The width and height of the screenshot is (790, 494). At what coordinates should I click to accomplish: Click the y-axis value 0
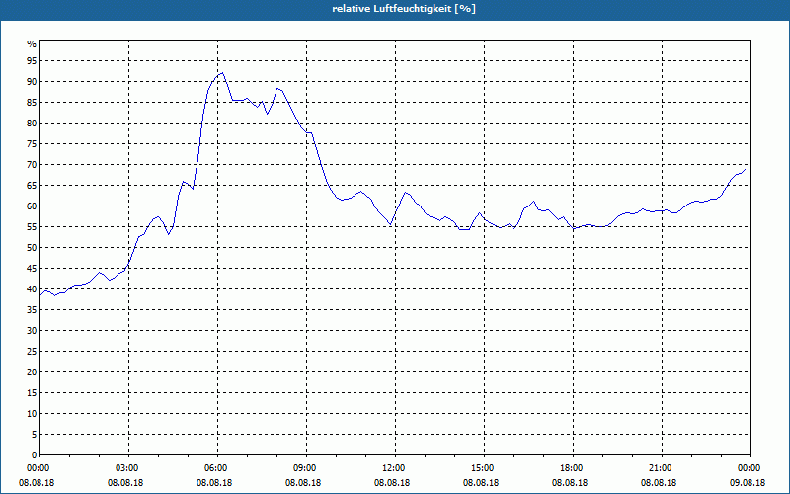(x=34, y=455)
